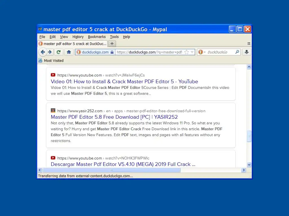289x216 pixels.
Task: Open the Bookmarks menu
Action: [97, 37]
